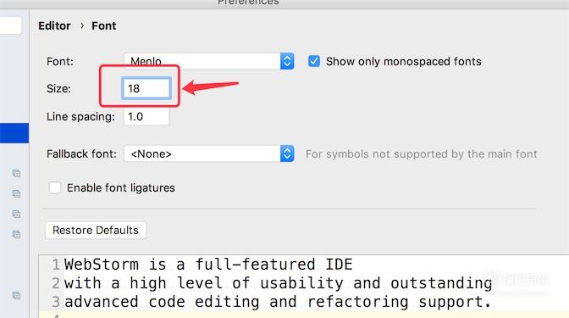Viewport: 569px width, 318px height.
Task: Click the preview line number 3 in the gutter
Action: click(x=56, y=302)
